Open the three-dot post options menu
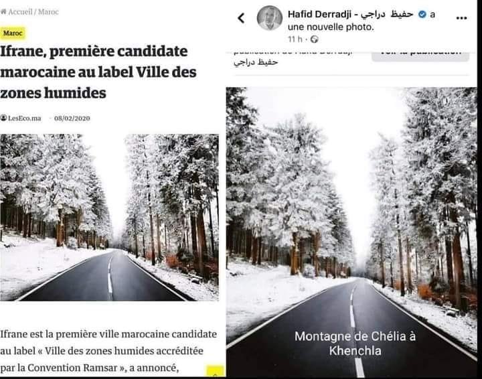Screen dimensions: 482x379 461,18
